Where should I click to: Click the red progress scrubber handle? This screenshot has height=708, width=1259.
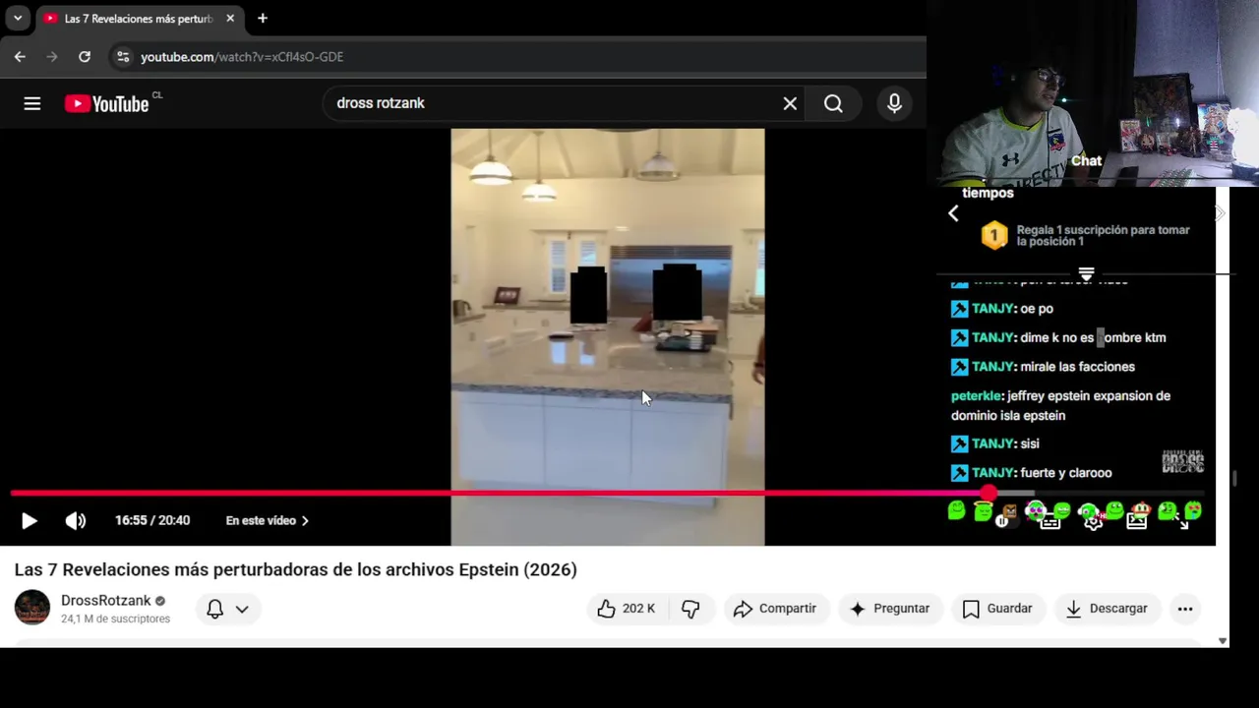pyautogui.click(x=989, y=494)
